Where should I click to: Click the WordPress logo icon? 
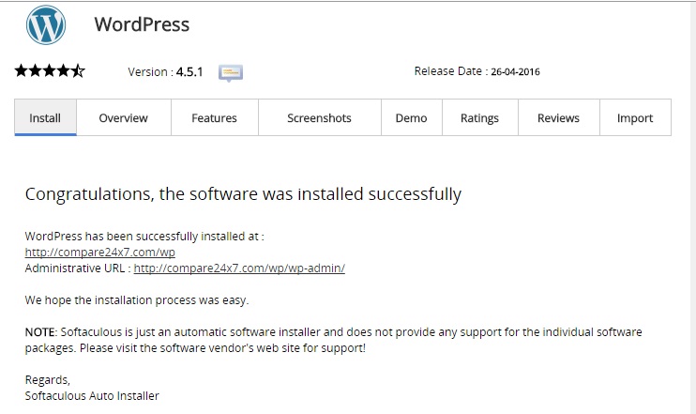click(46, 25)
